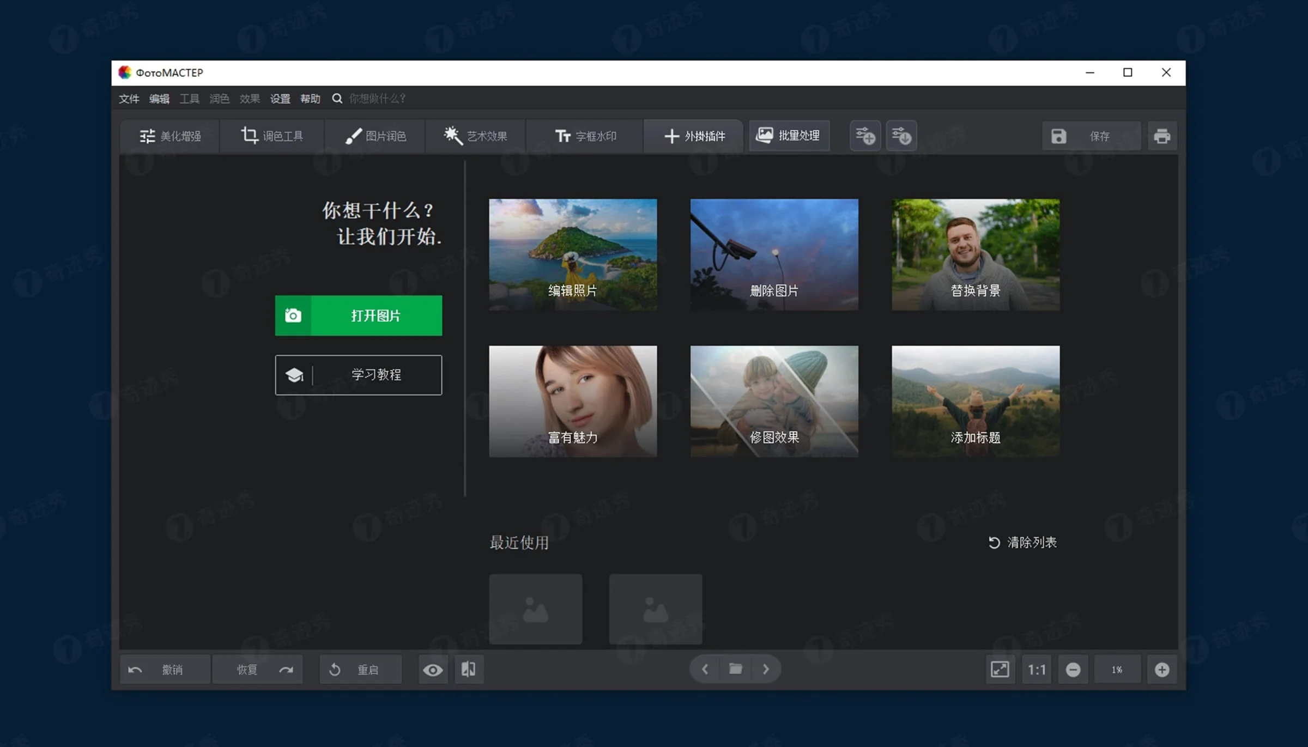The image size is (1308, 747).
Task: Open the 文件 menu
Action: click(x=129, y=99)
